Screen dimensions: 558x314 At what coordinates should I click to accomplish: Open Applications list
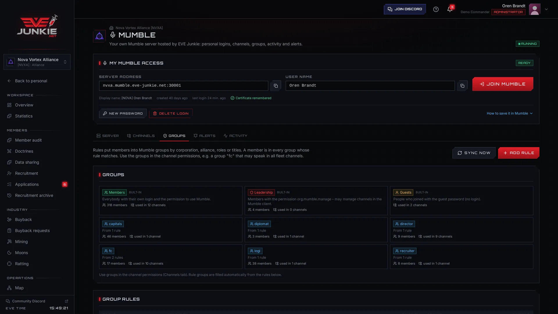coord(37,184)
